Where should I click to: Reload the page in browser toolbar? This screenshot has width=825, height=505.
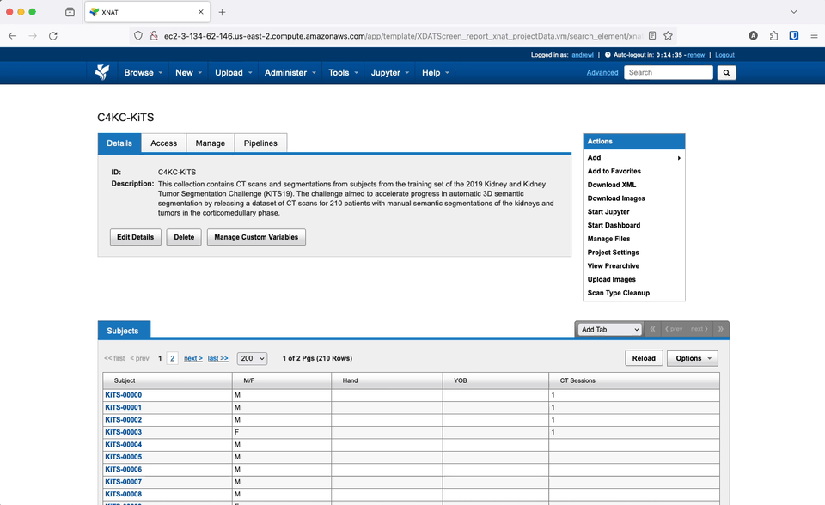pyautogui.click(x=53, y=36)
